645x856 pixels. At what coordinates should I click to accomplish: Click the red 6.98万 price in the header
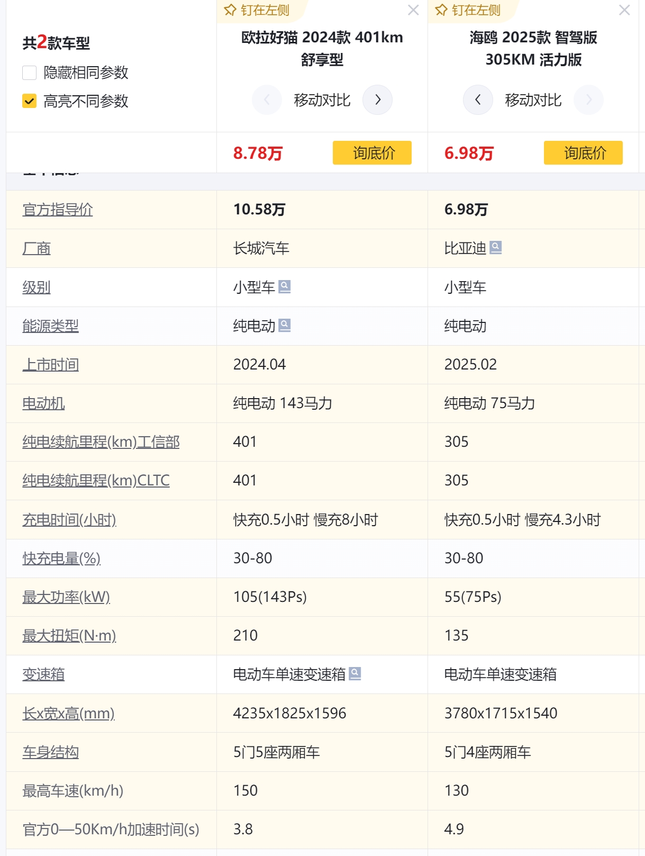[469, 154]
